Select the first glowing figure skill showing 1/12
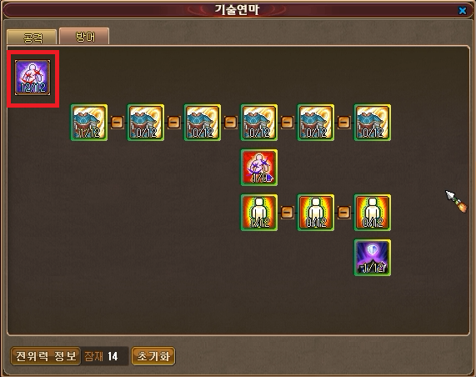Viewport: 476px width, 377px height. point(259,213)
